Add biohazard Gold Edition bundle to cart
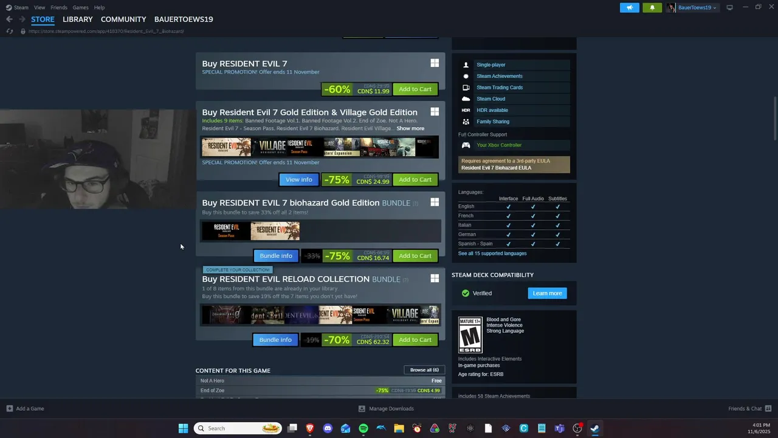The width and height of the screenshot is (778, 438). [415, 255]
